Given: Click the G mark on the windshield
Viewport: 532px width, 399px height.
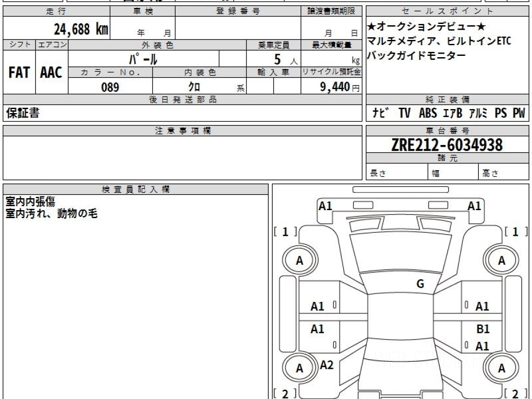Looking at the screenshot, I should (420, 284).
